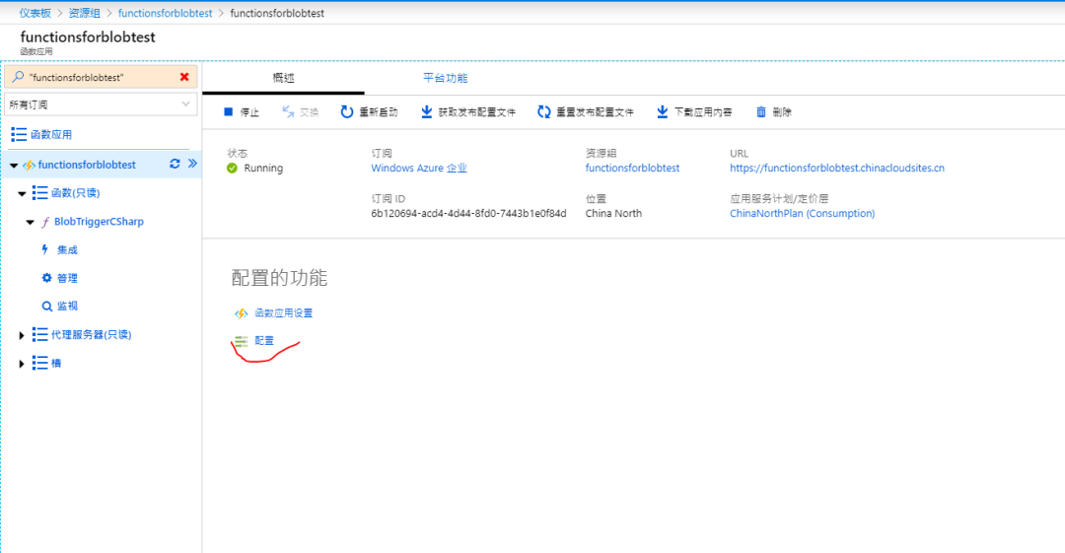Open functionsforblobtest breadcrumb link
The width and height of the screenshot is (1065, 553).
click(165, 13)
